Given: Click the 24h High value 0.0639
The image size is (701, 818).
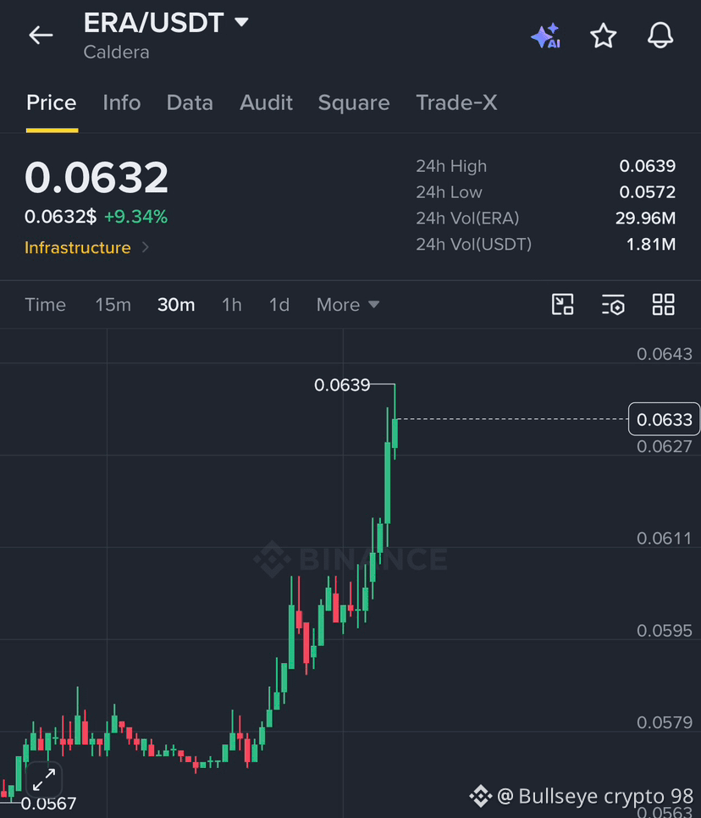Looking at the screenshot, I should 648,166.
